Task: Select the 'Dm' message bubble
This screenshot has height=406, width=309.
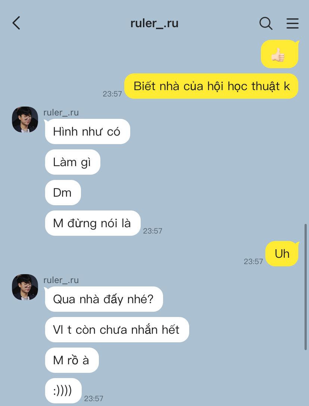Action: (63, 193)
